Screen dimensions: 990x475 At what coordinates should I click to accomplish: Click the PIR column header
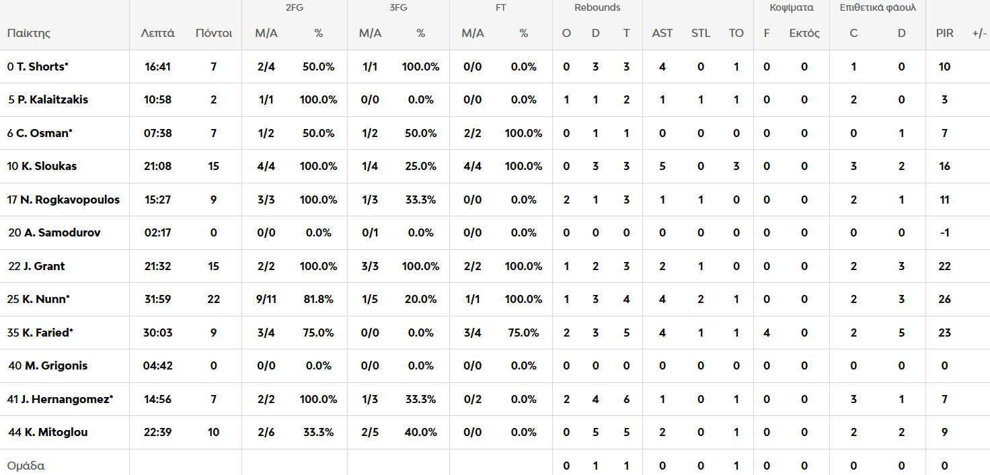click(x=944, y=33)
